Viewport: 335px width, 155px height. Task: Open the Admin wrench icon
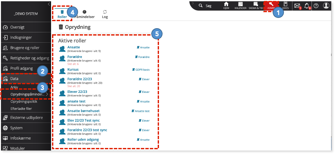tap(271, 5)
